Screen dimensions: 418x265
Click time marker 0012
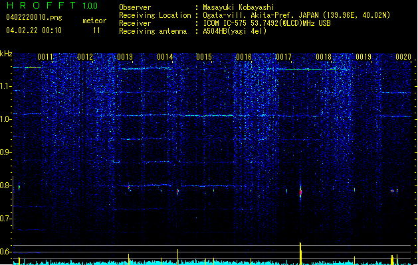pyautogui.click(x=85, y=57)
